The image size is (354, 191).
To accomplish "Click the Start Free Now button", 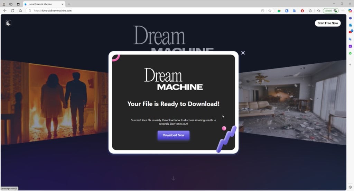I will click(x=327, y=23).
